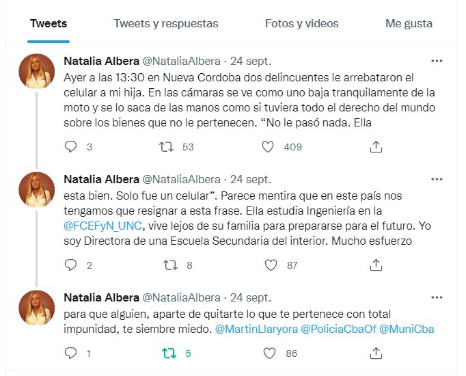Switch to Tweets y respuestas tab
This screenshot has height=376, width=466.
pyautogui.click(x=166, y=23)
